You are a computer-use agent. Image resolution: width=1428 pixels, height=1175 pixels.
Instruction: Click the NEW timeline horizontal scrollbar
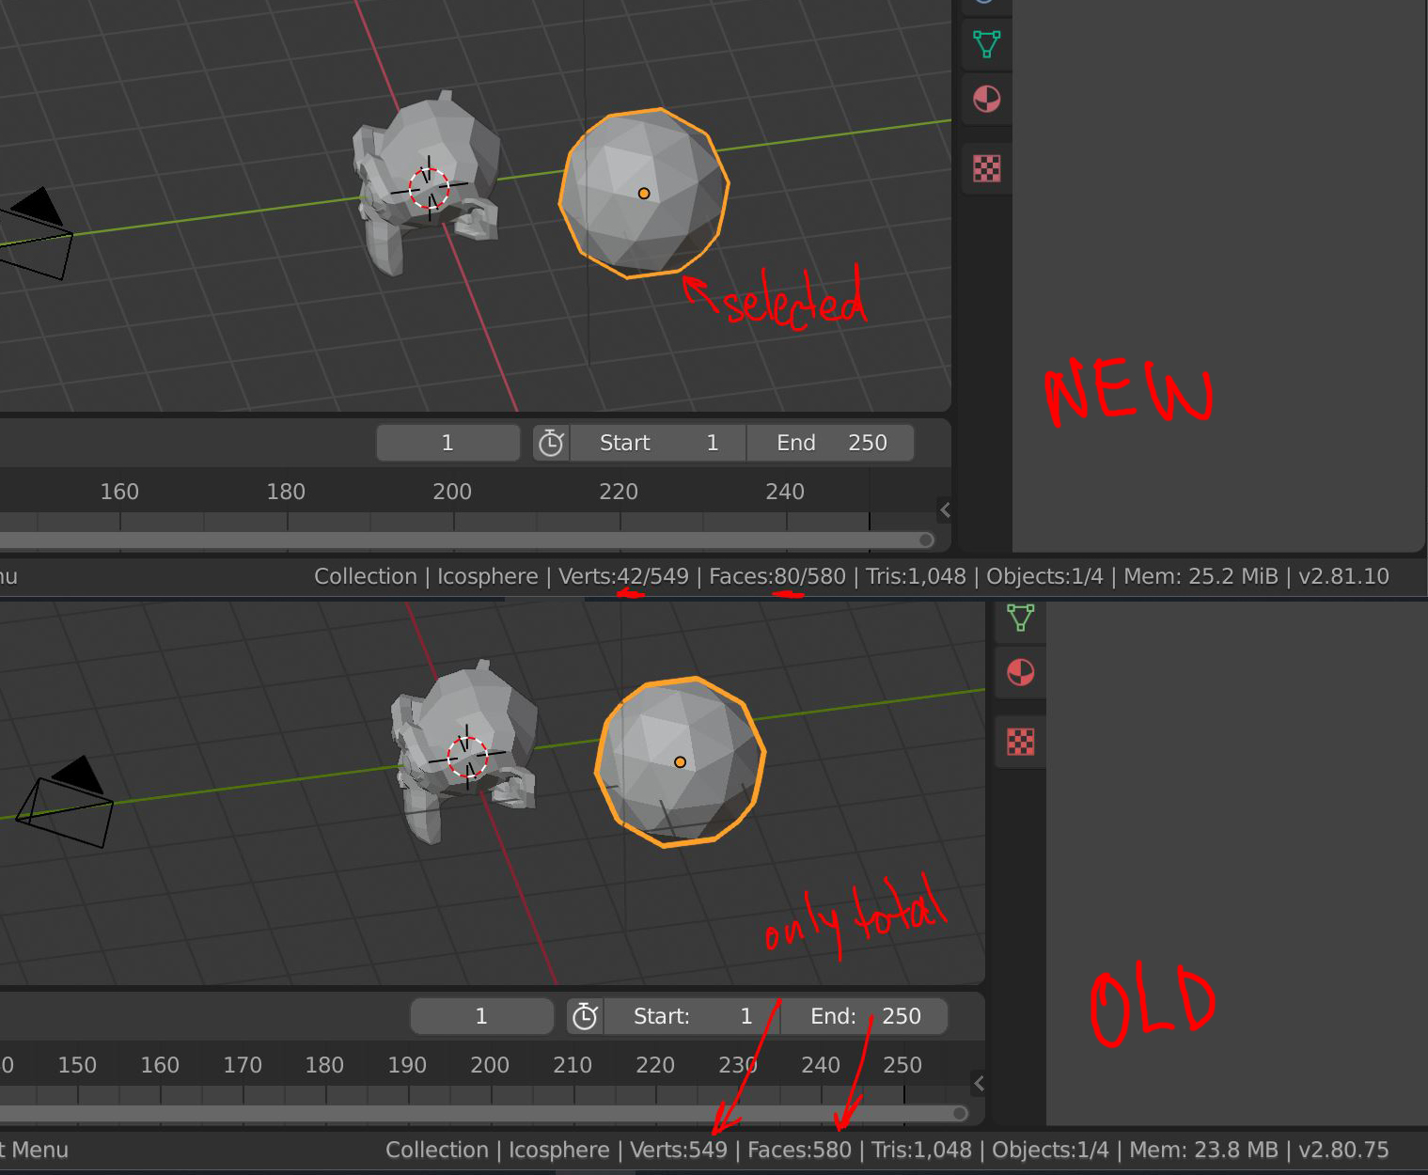(x=465, y=540)
